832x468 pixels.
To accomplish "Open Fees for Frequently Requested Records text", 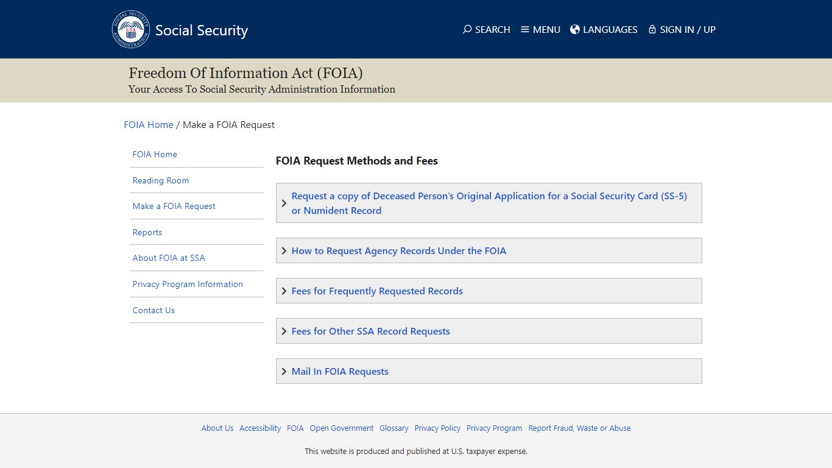I will click(x=377, y=291).
